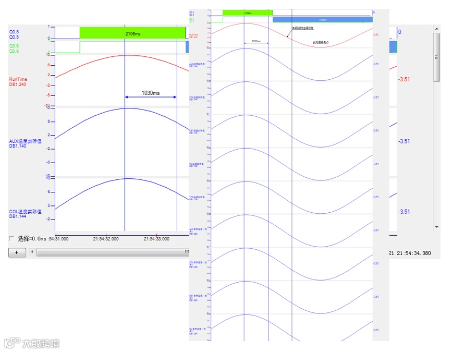
Task: Select the large AUX温度实际值 DB1.140 label
Action: click(x=25, y=143)
